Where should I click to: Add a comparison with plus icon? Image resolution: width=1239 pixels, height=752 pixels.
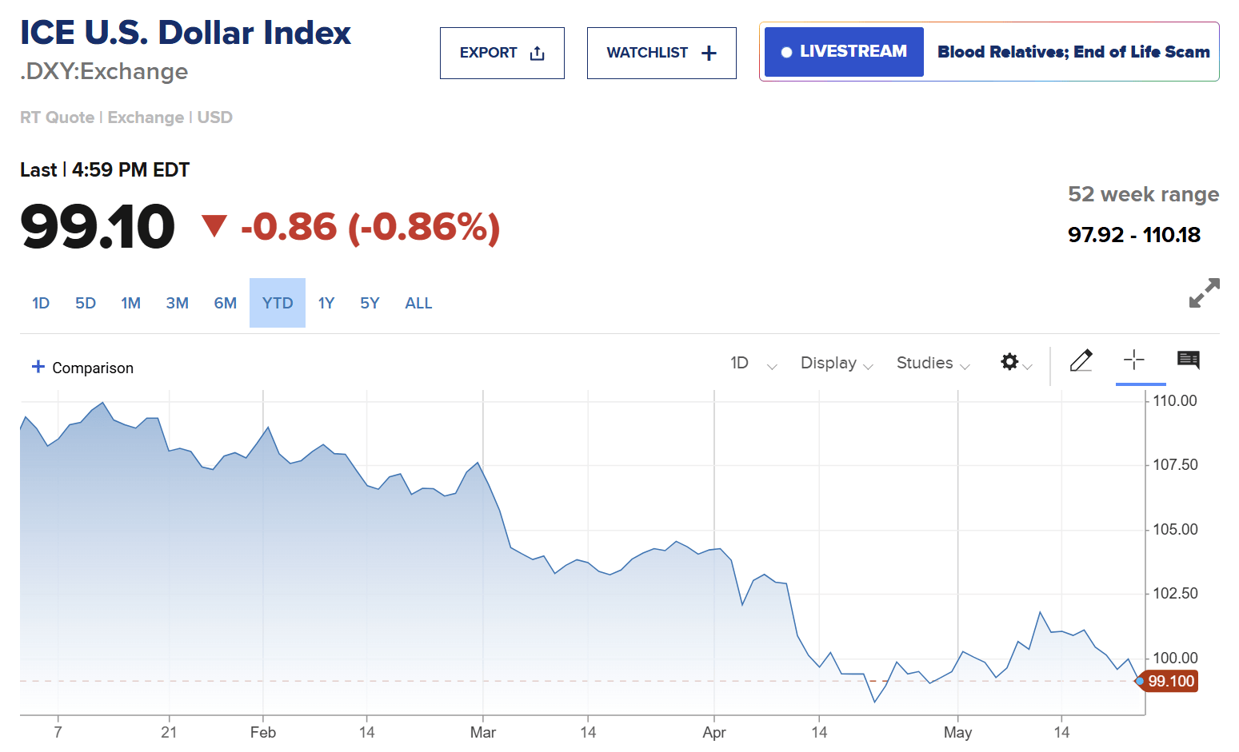point(38,367)
